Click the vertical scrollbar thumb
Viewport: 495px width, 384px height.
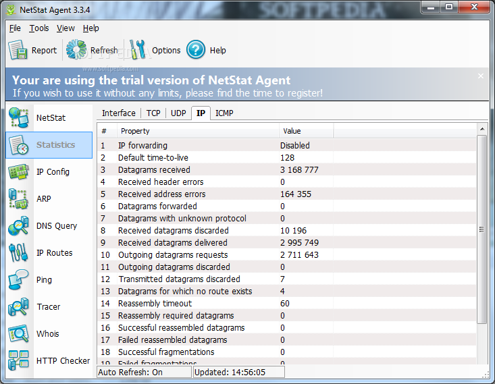(x=481, y=229)
